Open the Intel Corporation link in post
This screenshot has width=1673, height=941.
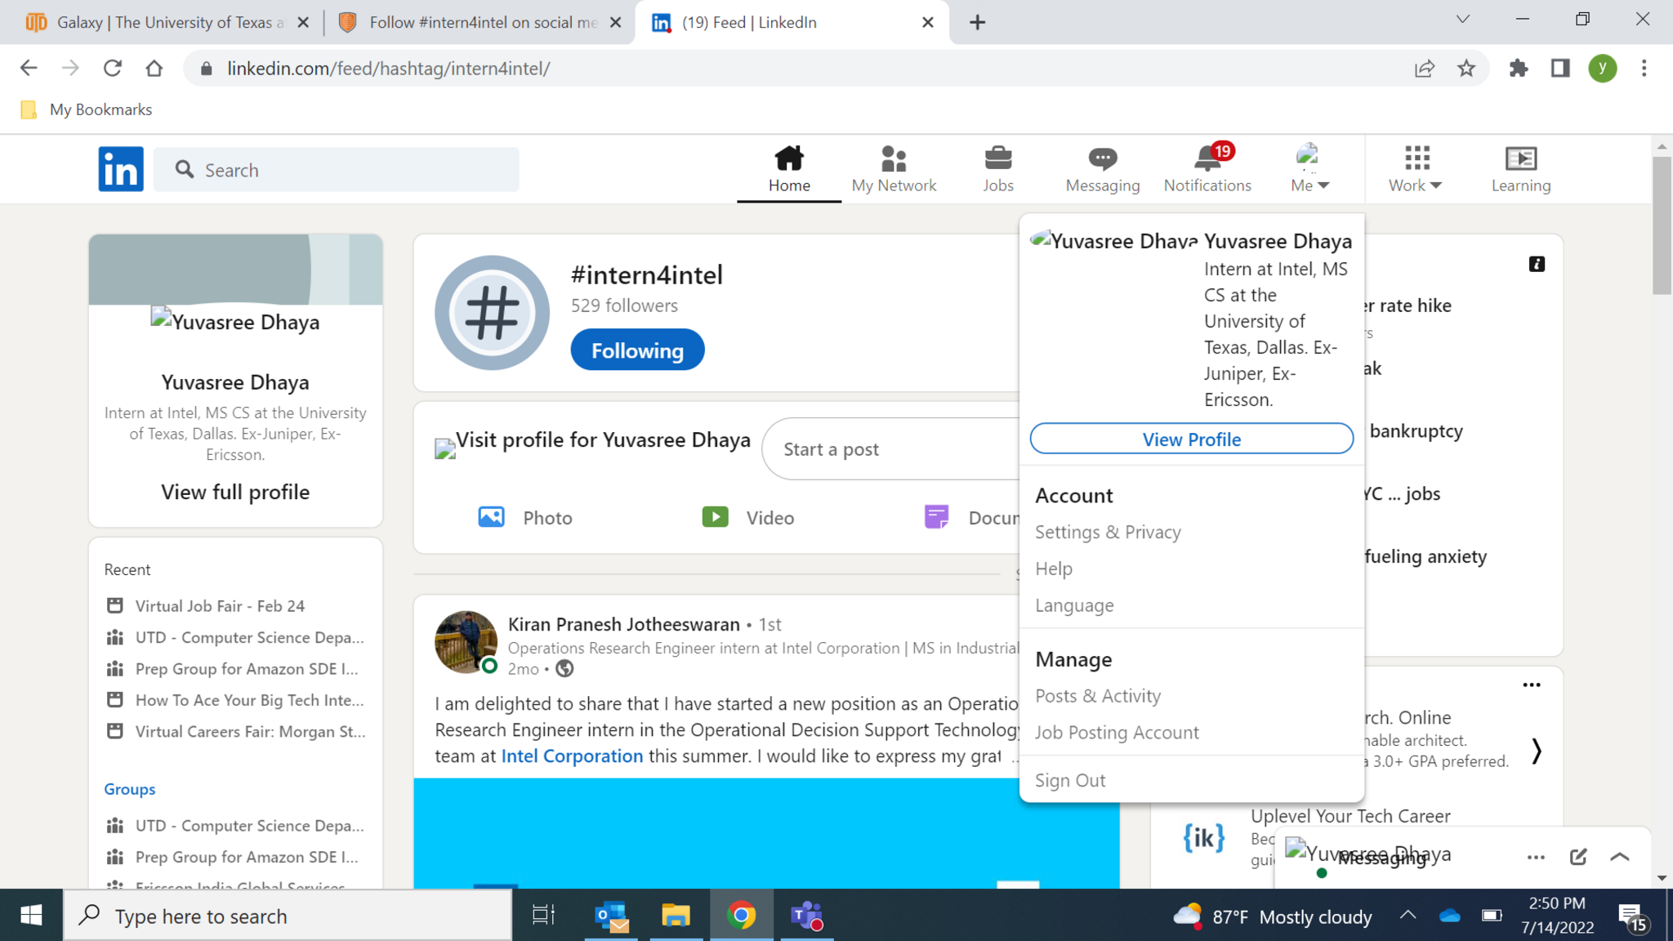pyautogui.click(x=572, y=756)
